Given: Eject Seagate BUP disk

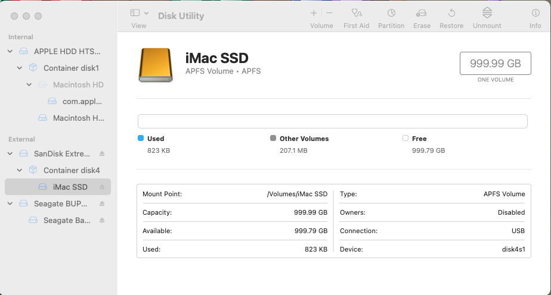Looking at the screenshot, I should click(102, 203).
